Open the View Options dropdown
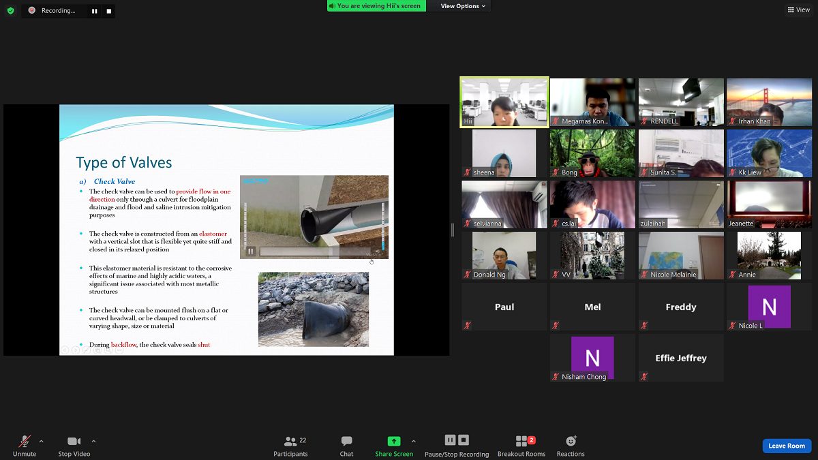818x460 pixels. click(463, 6)
